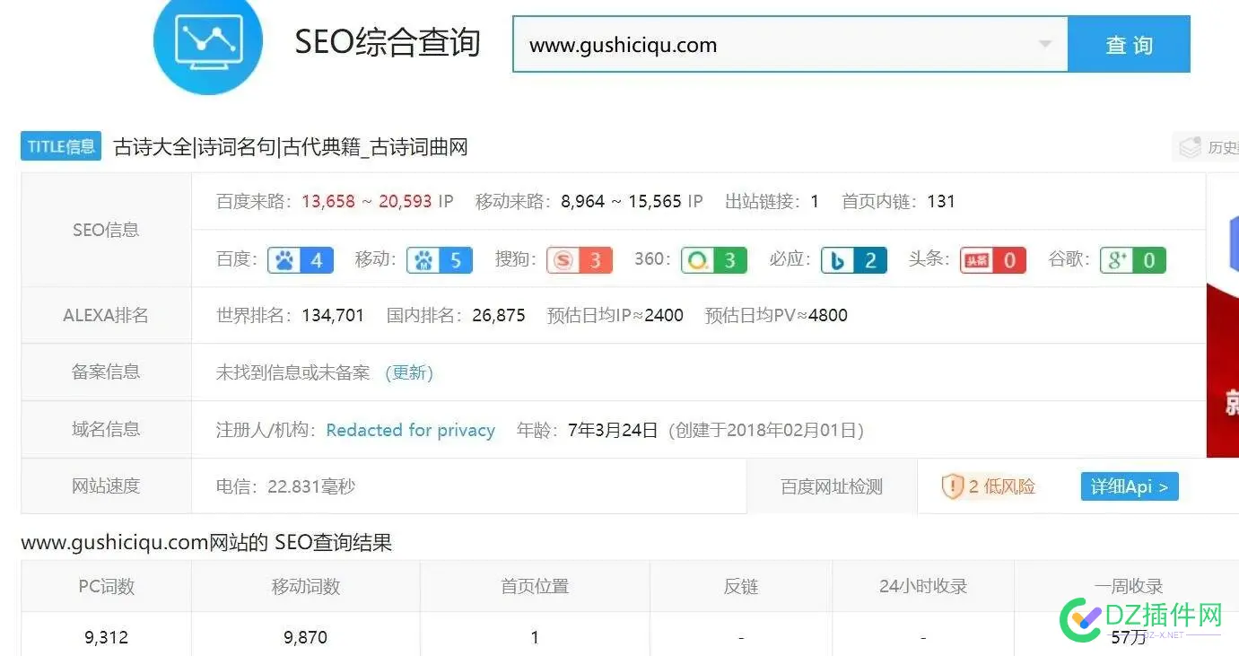This screenshot has height=656, width=1239.
Task: Click the history stack icon
Action: (1190, 147)
